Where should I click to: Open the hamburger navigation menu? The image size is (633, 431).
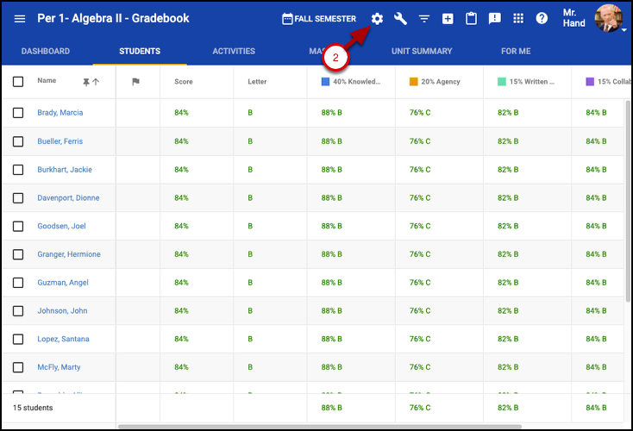point(19,19)
